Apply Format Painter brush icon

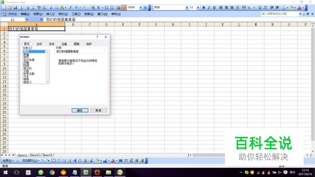point(70,8)
